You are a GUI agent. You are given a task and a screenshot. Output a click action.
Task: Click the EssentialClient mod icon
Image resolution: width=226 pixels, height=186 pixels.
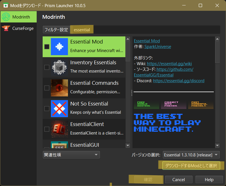click(59, 129)
